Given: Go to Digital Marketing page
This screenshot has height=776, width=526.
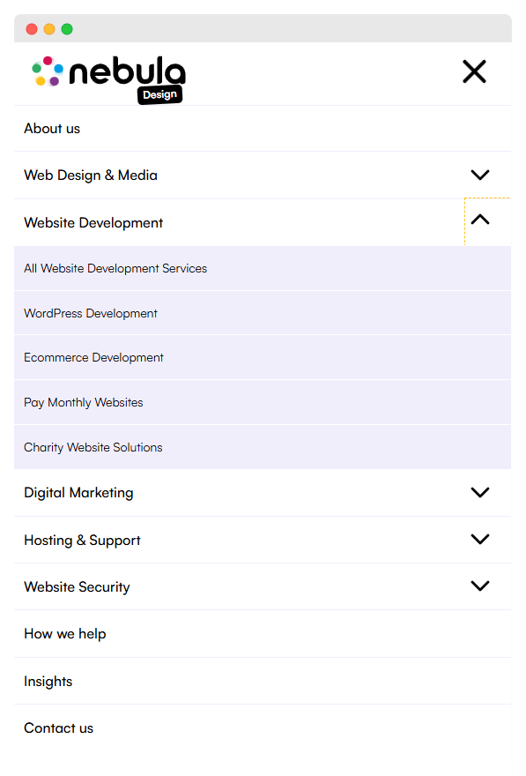Looking at the screenshot, I should coord(78,493).
